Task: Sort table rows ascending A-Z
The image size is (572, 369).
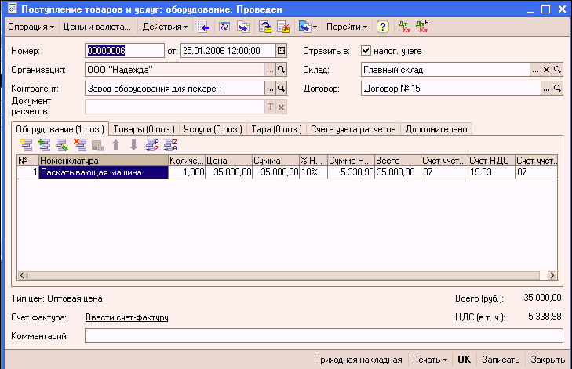Action: point(151,145)
